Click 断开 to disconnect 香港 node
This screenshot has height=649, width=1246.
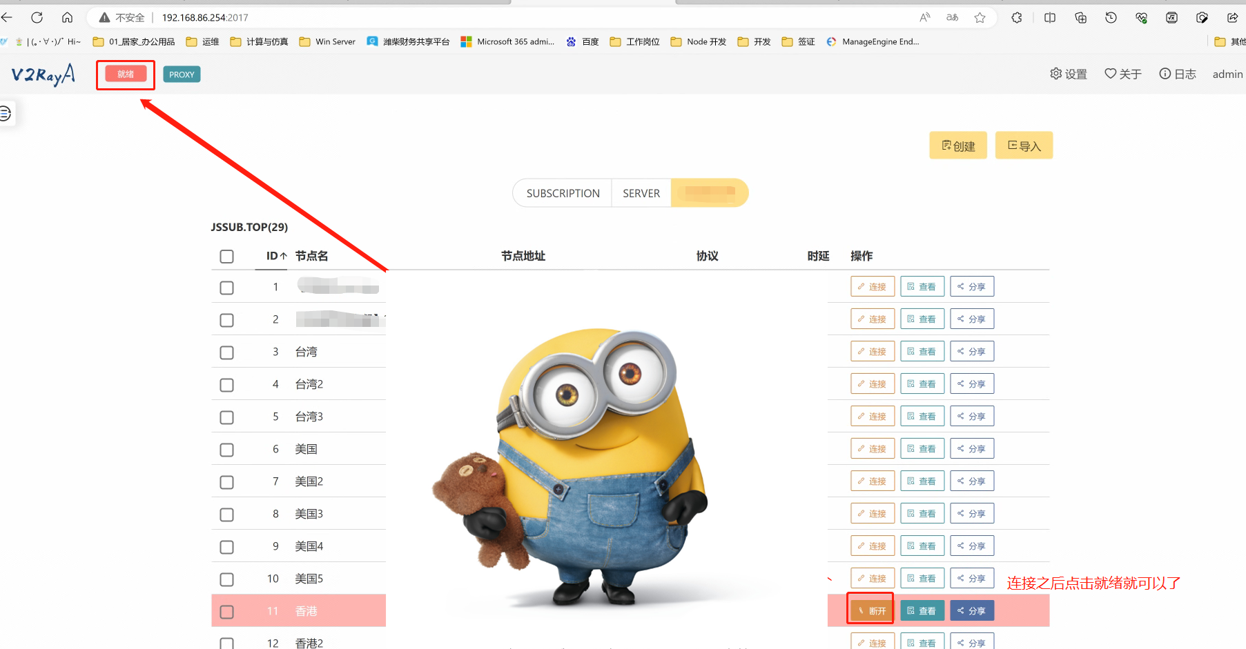tap(873, 610)
